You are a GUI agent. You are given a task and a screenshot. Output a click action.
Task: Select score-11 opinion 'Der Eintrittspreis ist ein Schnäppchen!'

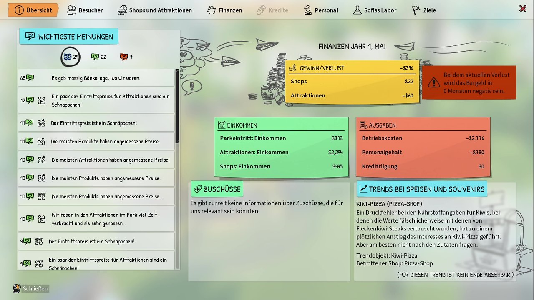tap(96, 123)
